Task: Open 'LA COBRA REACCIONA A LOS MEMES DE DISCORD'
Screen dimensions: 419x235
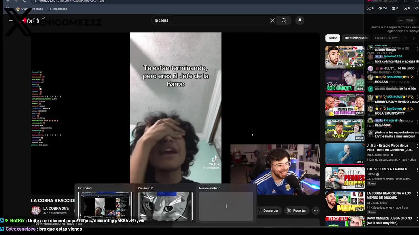Action: [x=389, y=196]
